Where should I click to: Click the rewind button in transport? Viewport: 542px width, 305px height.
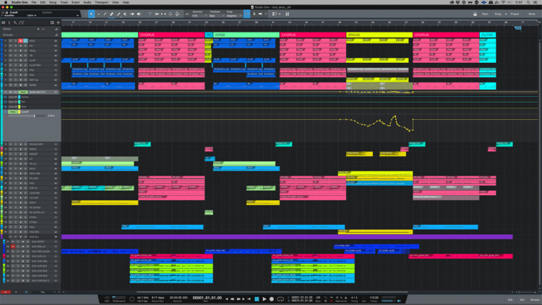pyautogui.click(x=232, y=298)
